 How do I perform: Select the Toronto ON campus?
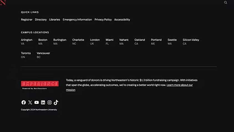pyautogui.click(x=26, y=55)
